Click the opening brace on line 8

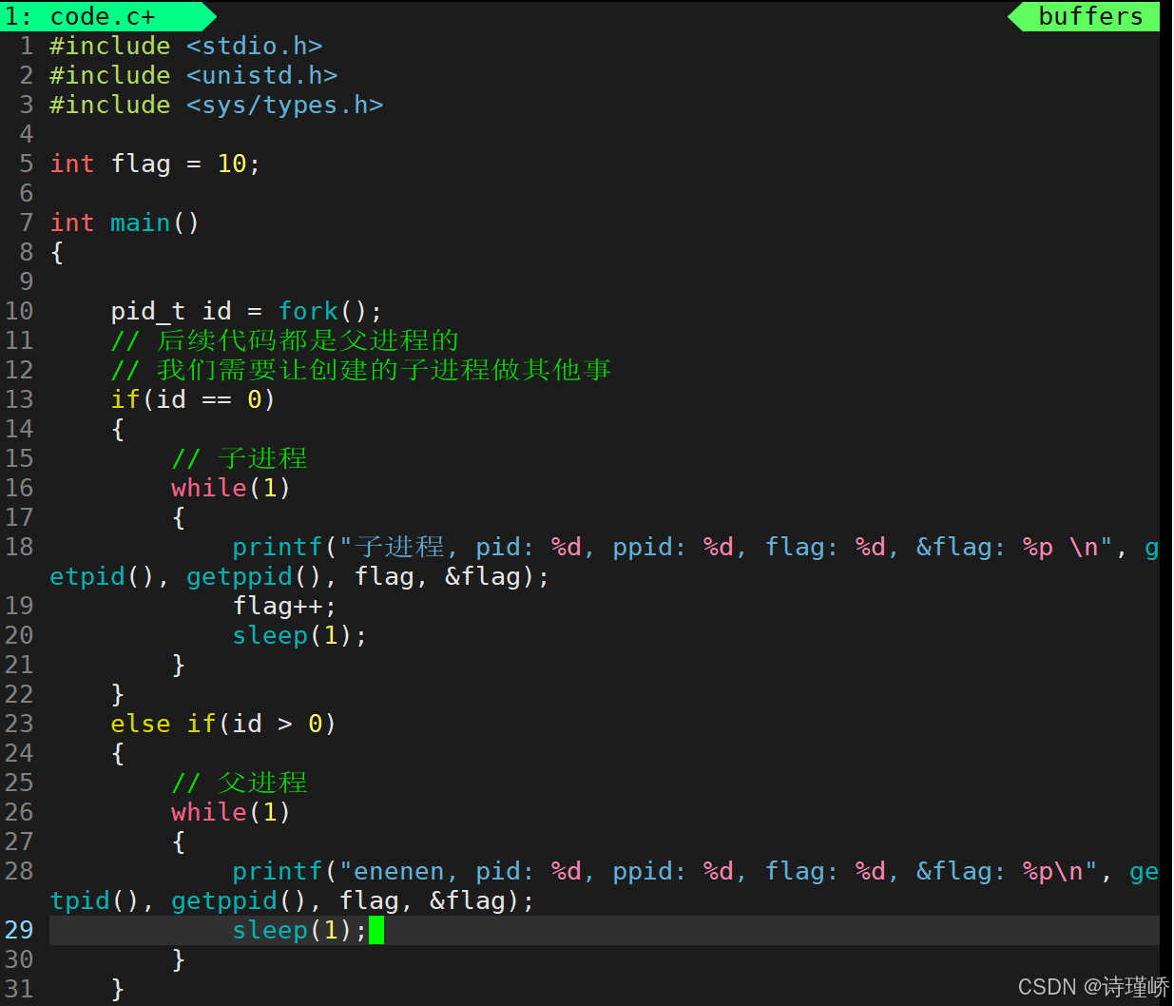tap(57, 252)
